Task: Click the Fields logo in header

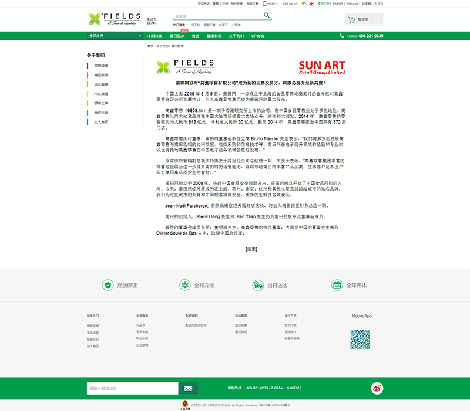Action: click(115, 19)
